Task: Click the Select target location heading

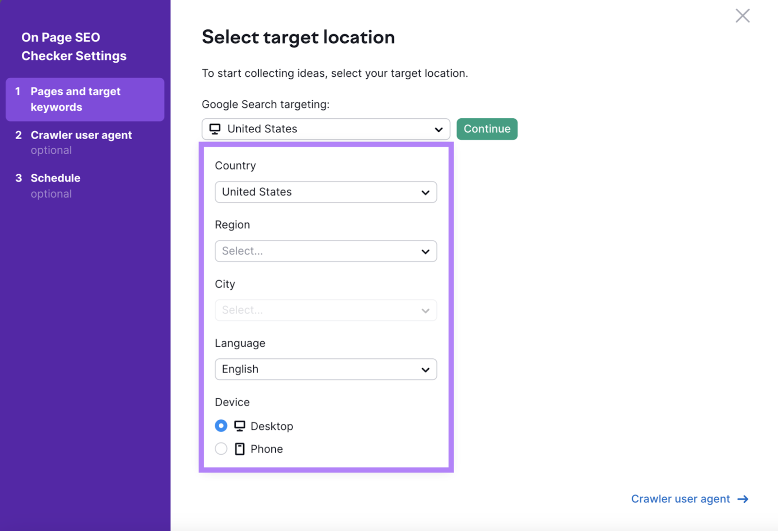Action: tap(298, 37)
